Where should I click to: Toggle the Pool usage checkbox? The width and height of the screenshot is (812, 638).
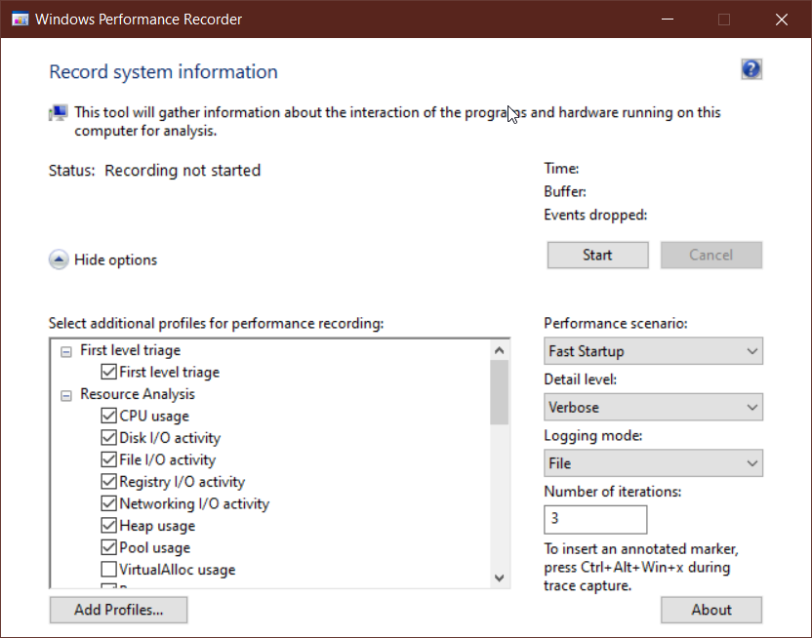coord(108,547)
